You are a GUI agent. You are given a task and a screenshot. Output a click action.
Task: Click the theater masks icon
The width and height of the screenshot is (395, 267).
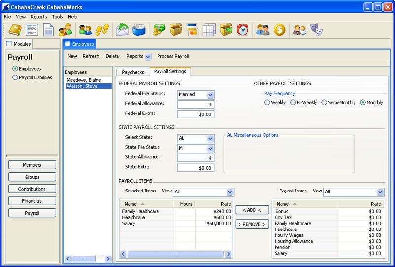316,30
